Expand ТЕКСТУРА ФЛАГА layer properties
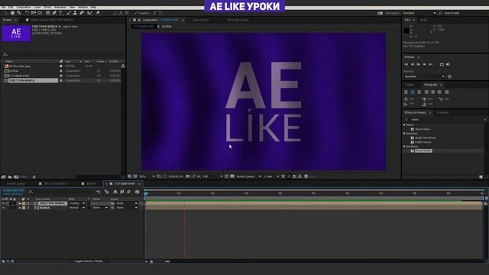 click(x=20, y=203)
